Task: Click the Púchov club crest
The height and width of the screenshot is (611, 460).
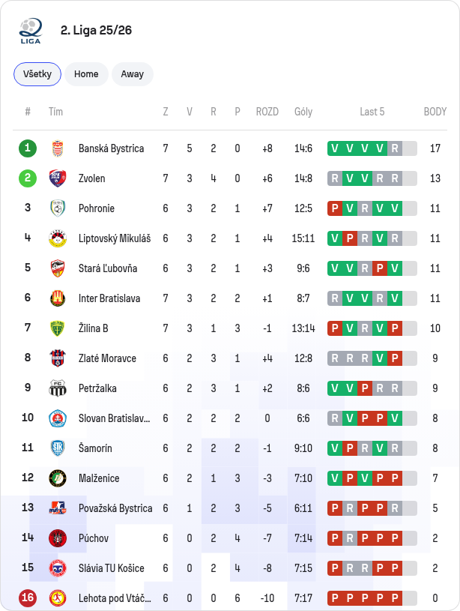Action: (58, 538)
